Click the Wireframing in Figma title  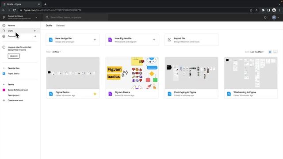[245, 92]
